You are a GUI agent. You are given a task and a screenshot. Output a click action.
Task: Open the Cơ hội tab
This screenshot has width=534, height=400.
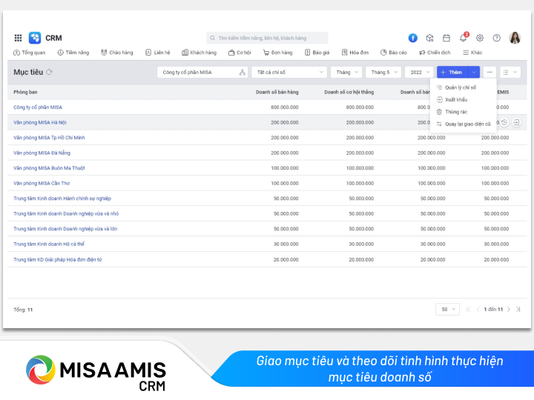click(x=240, y=53)
